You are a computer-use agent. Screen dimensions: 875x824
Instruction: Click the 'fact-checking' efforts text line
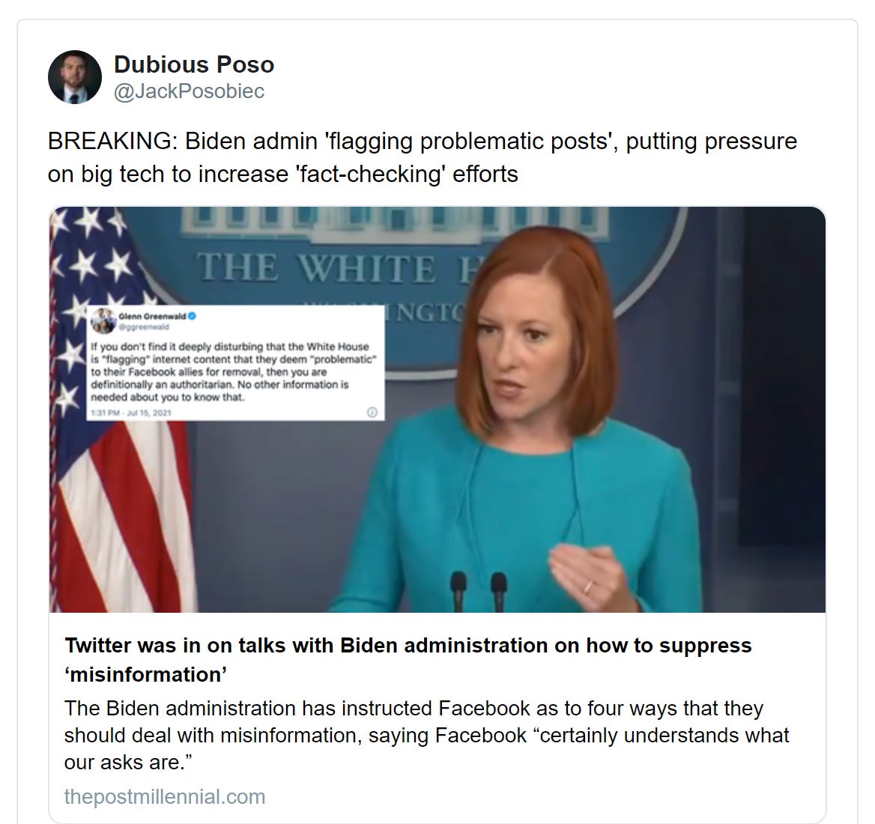283,174
